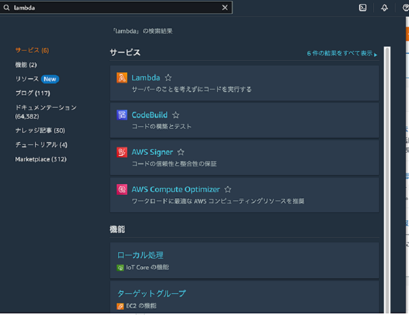
Task: Click the orange Lambda service icon
Action: tap(122, 78)
